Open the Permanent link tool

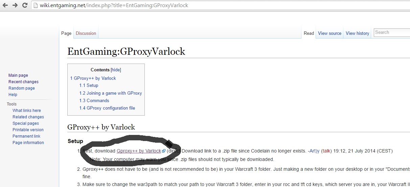[26, 136]
